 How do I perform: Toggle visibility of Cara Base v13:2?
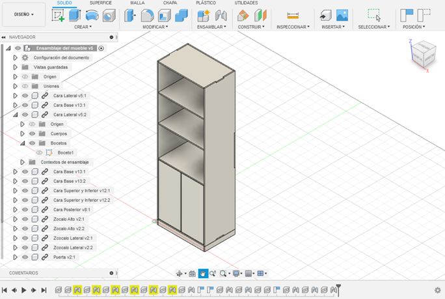25,181
